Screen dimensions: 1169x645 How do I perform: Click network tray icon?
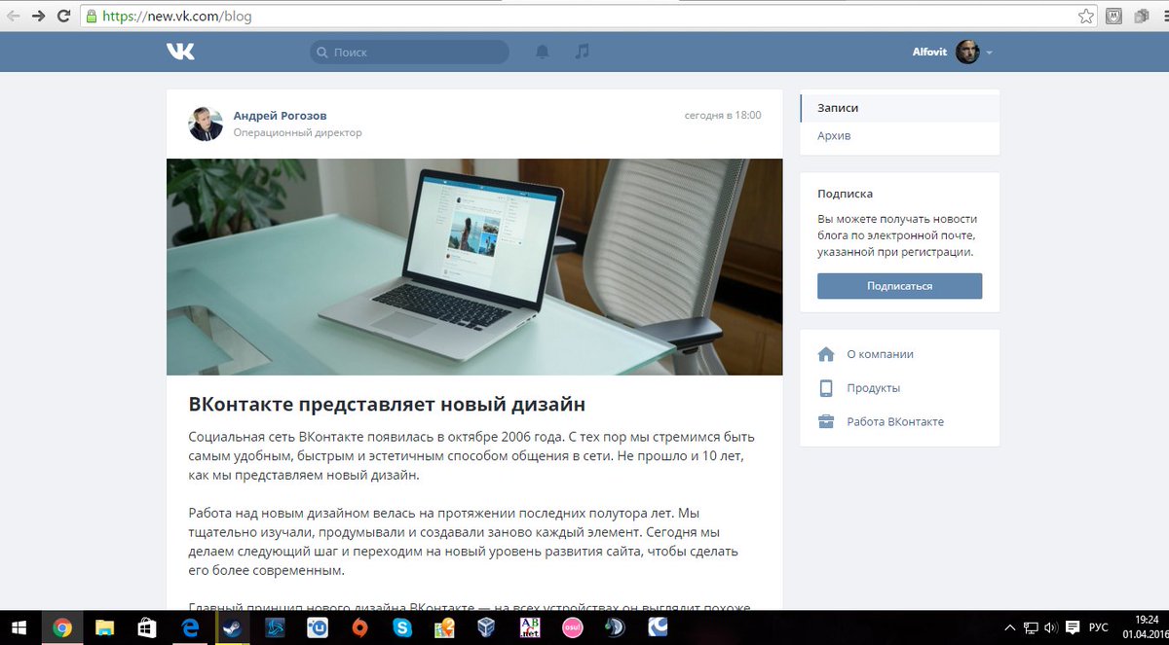(1030, 627)
